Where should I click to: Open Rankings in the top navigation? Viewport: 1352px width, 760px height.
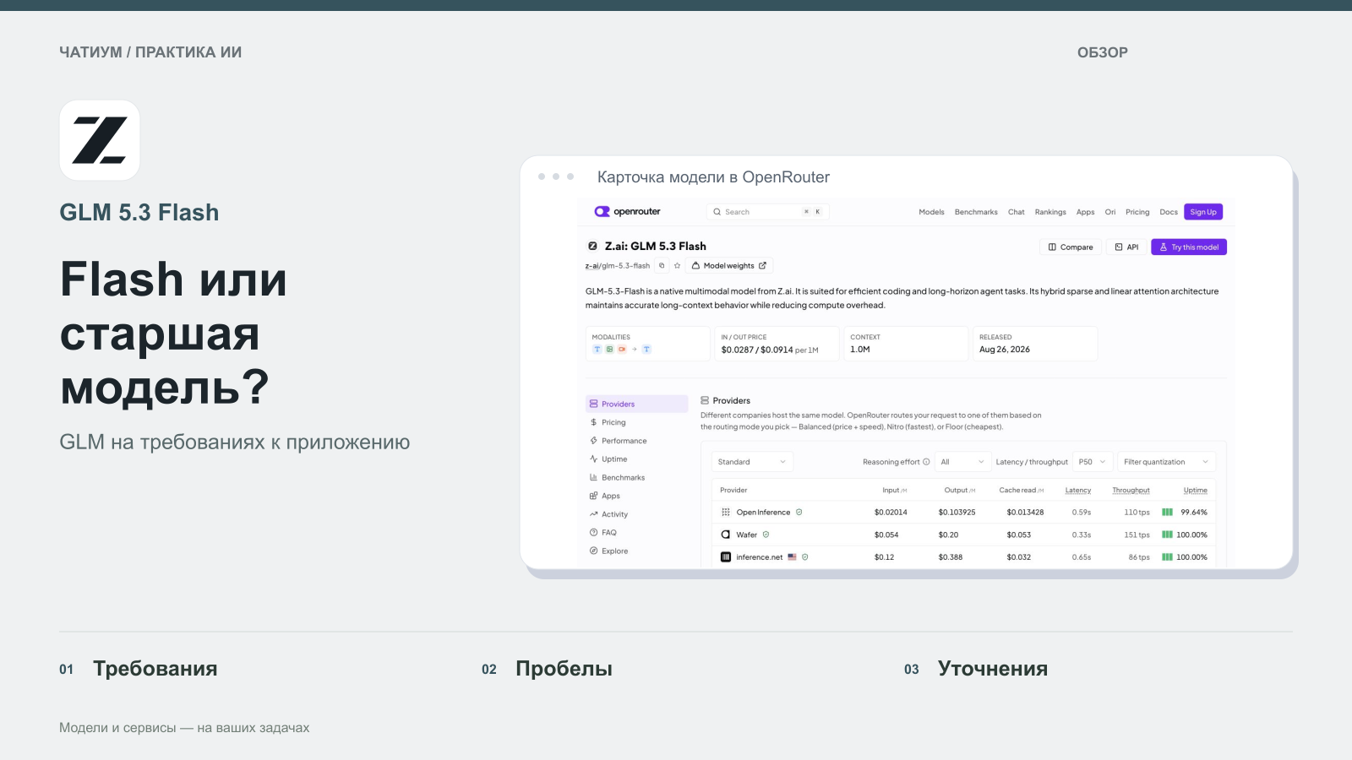pos(1050,212)
